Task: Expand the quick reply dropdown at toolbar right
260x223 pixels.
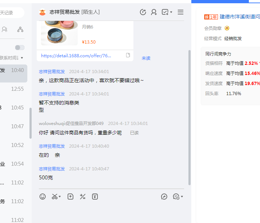Action: coord(182,197)
